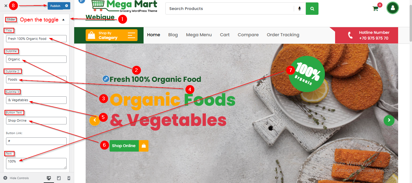Click the green search magnifier button
412x183 pixels.
[x=312, y=9]
